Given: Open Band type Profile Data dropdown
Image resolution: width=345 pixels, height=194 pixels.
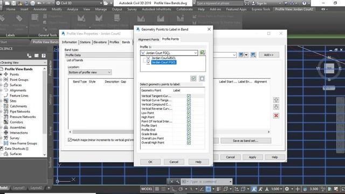Looking at the screenshot, I should 99,55.
